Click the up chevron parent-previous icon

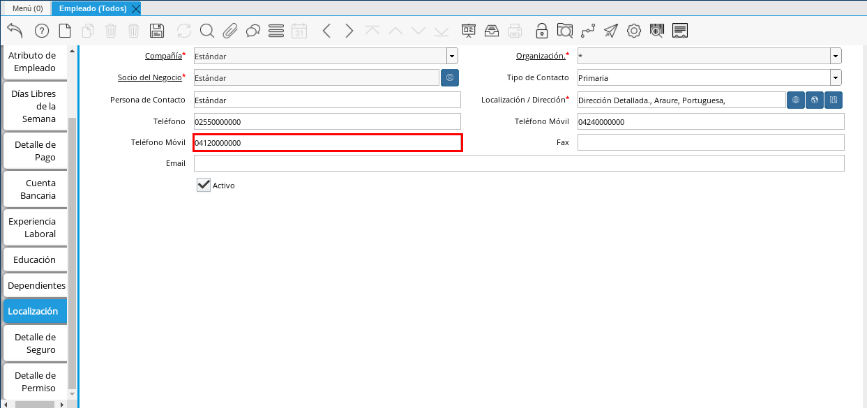tap(395, 31)
